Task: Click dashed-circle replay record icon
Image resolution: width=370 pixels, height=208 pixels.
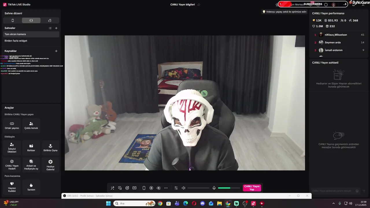Action: [x=159, y=188]
